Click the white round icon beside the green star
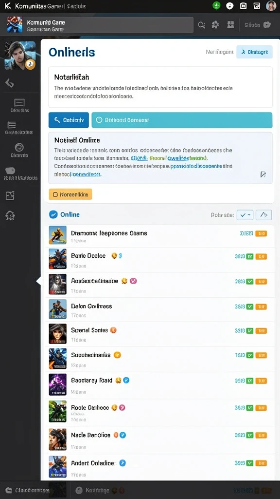This screenshot has width=280, height=499. pyautogui.click(x=230, y=6)
